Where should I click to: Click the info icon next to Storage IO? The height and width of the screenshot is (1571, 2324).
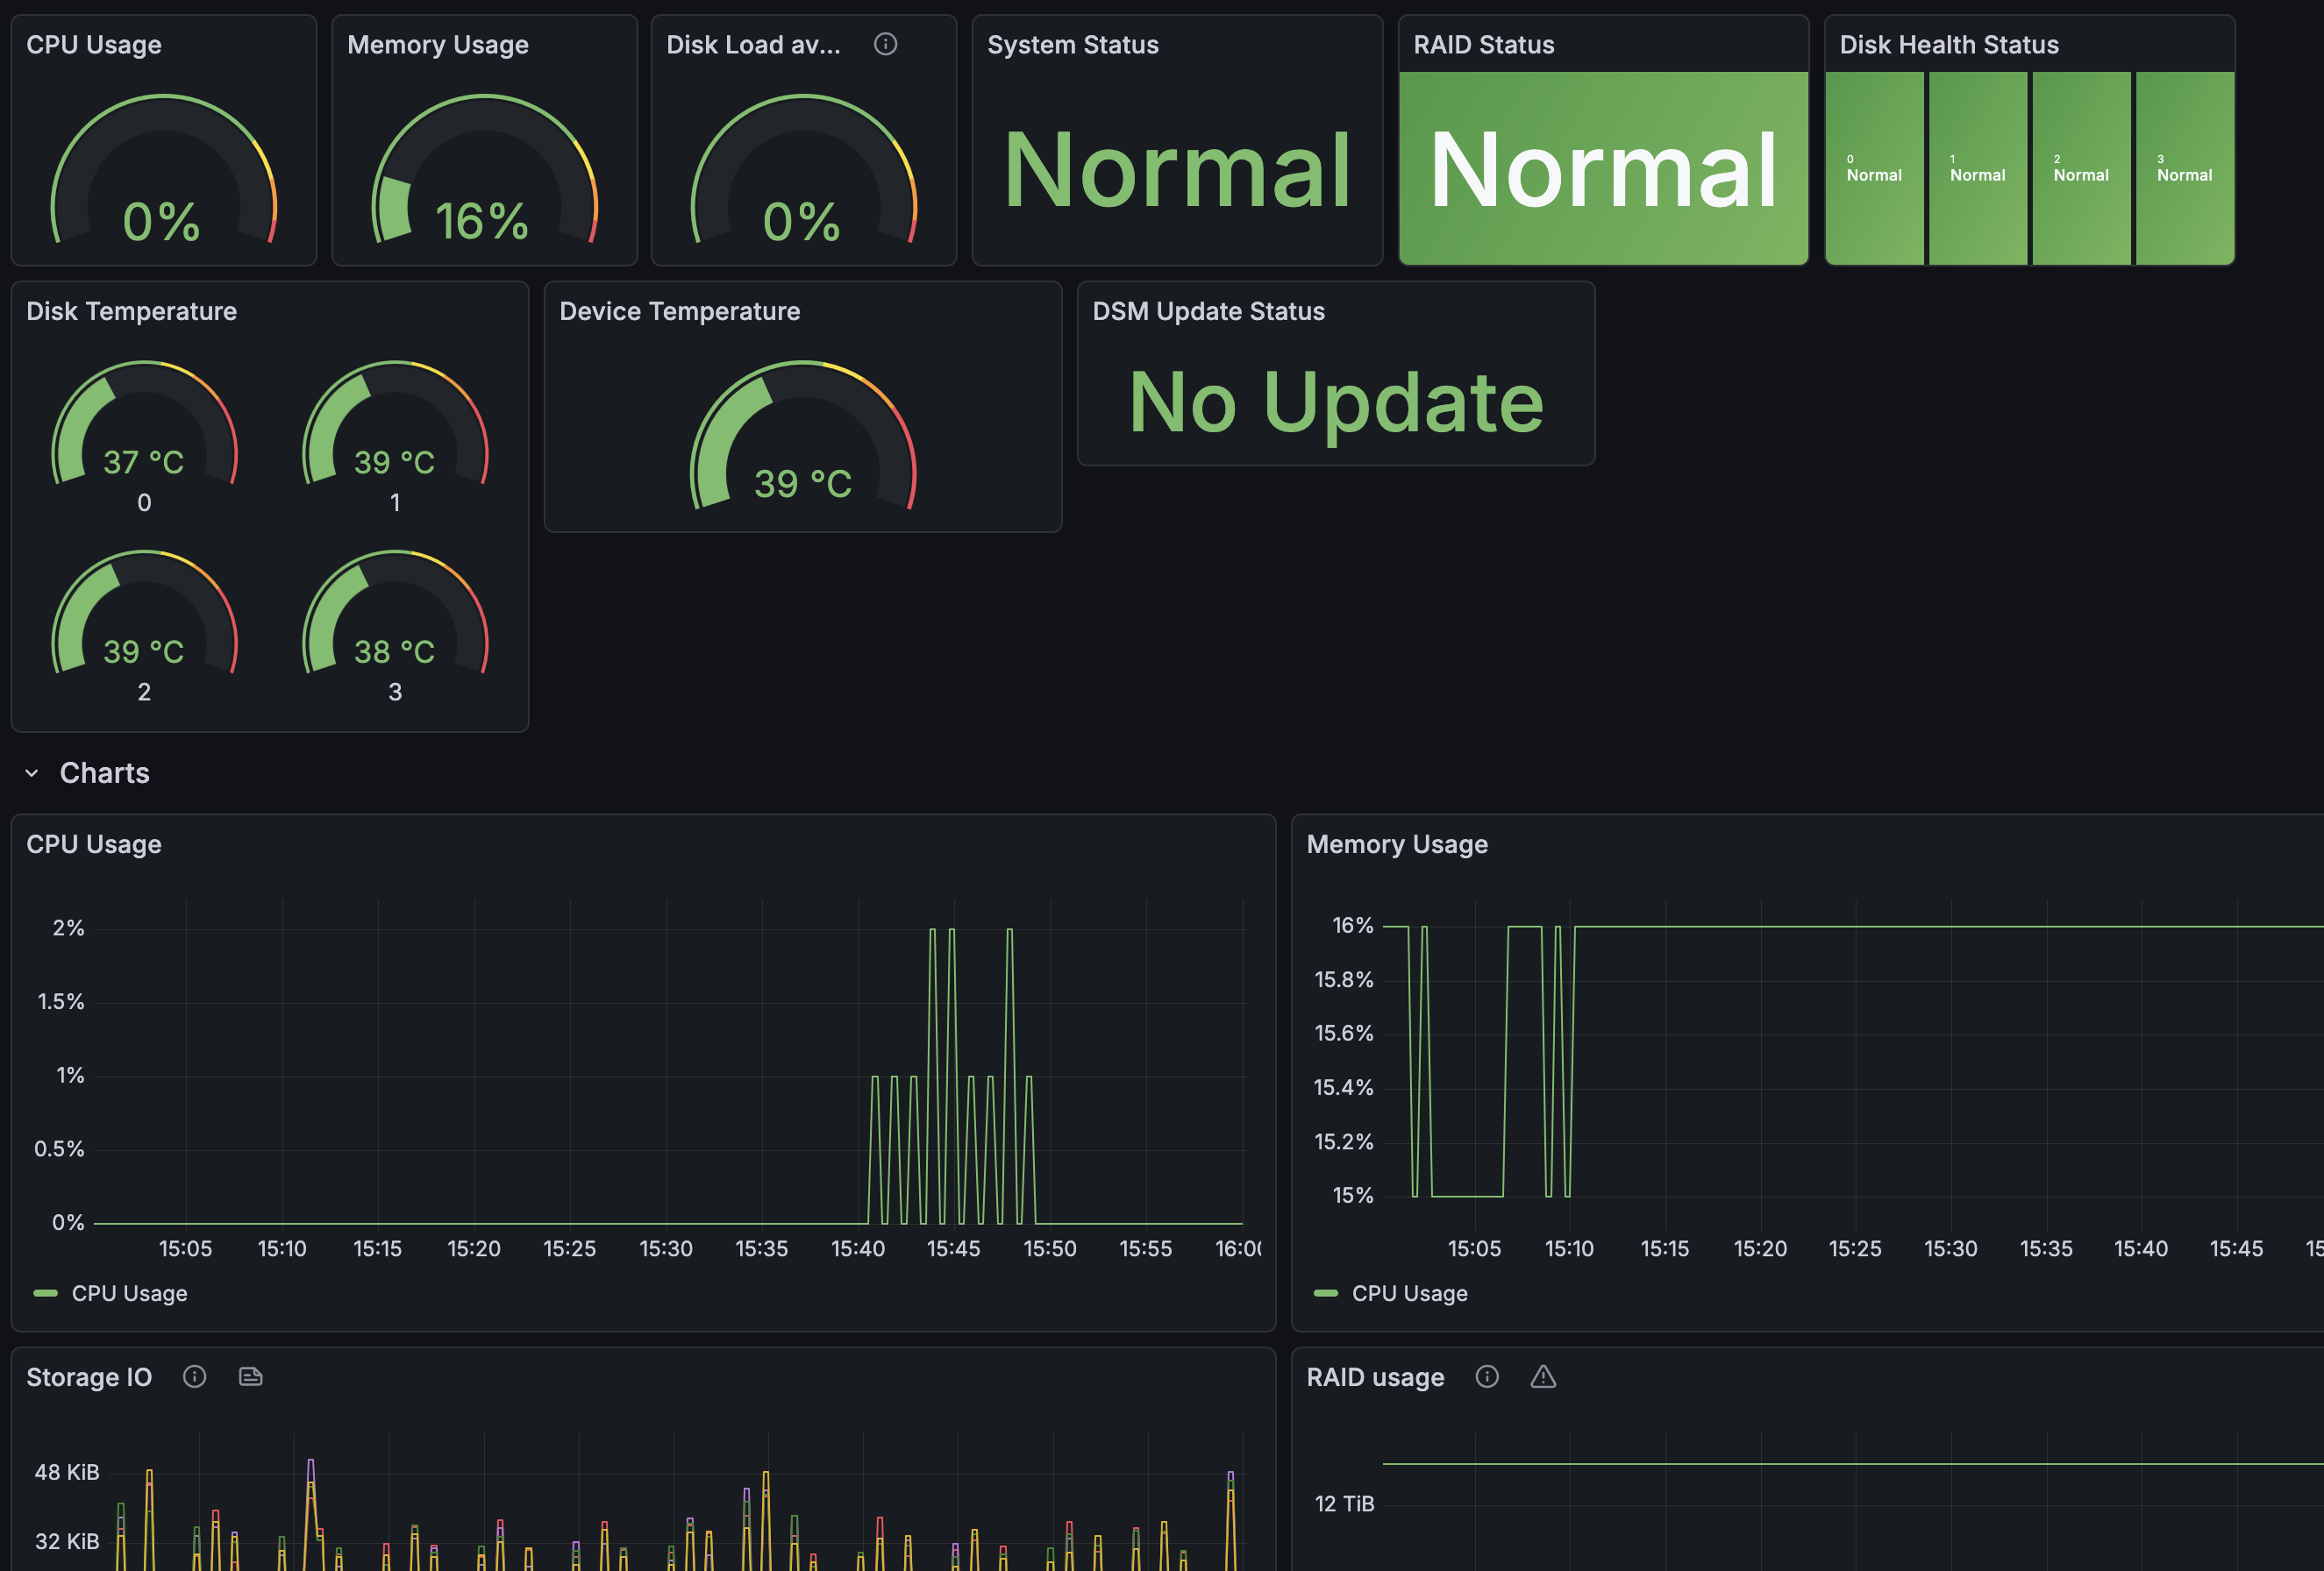tap(194, 1376)
